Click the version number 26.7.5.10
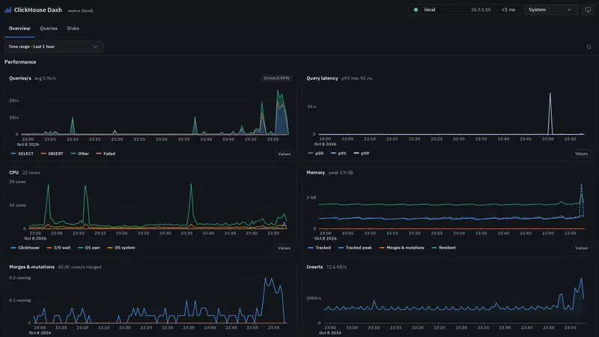Screen dimensions: 599x337 481,10
